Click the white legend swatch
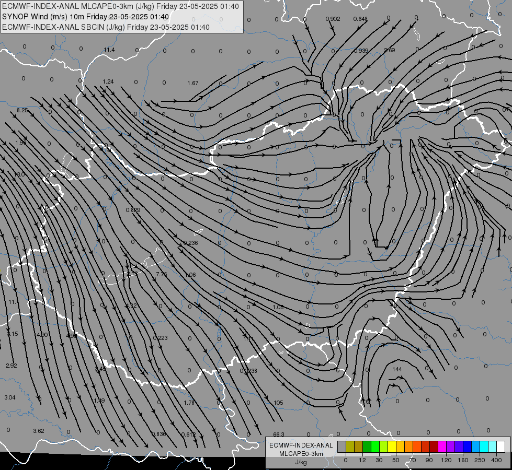This screenshot has width=512, height=470. tap(501, 446)
